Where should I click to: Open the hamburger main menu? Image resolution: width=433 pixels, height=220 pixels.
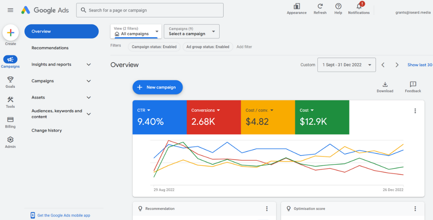(10, 10)
